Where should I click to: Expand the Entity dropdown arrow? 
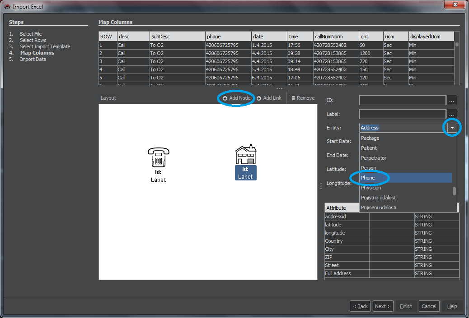(x=452, y=128)
